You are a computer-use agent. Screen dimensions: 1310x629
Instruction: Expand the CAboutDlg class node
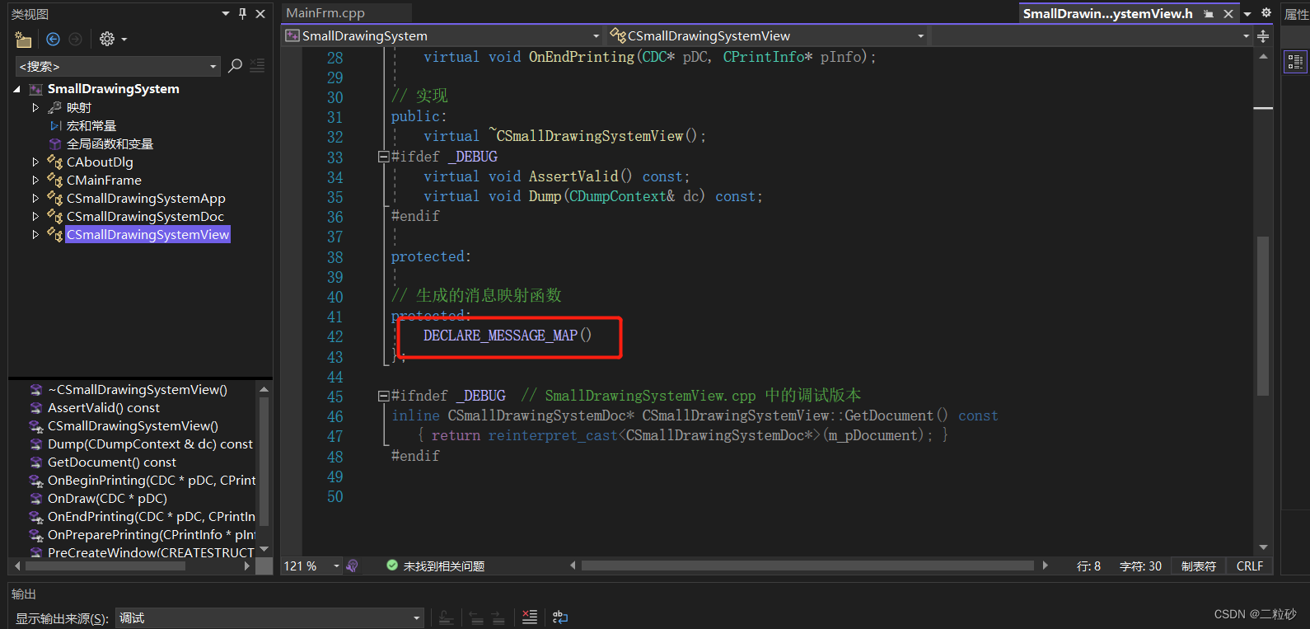point(35,162)
